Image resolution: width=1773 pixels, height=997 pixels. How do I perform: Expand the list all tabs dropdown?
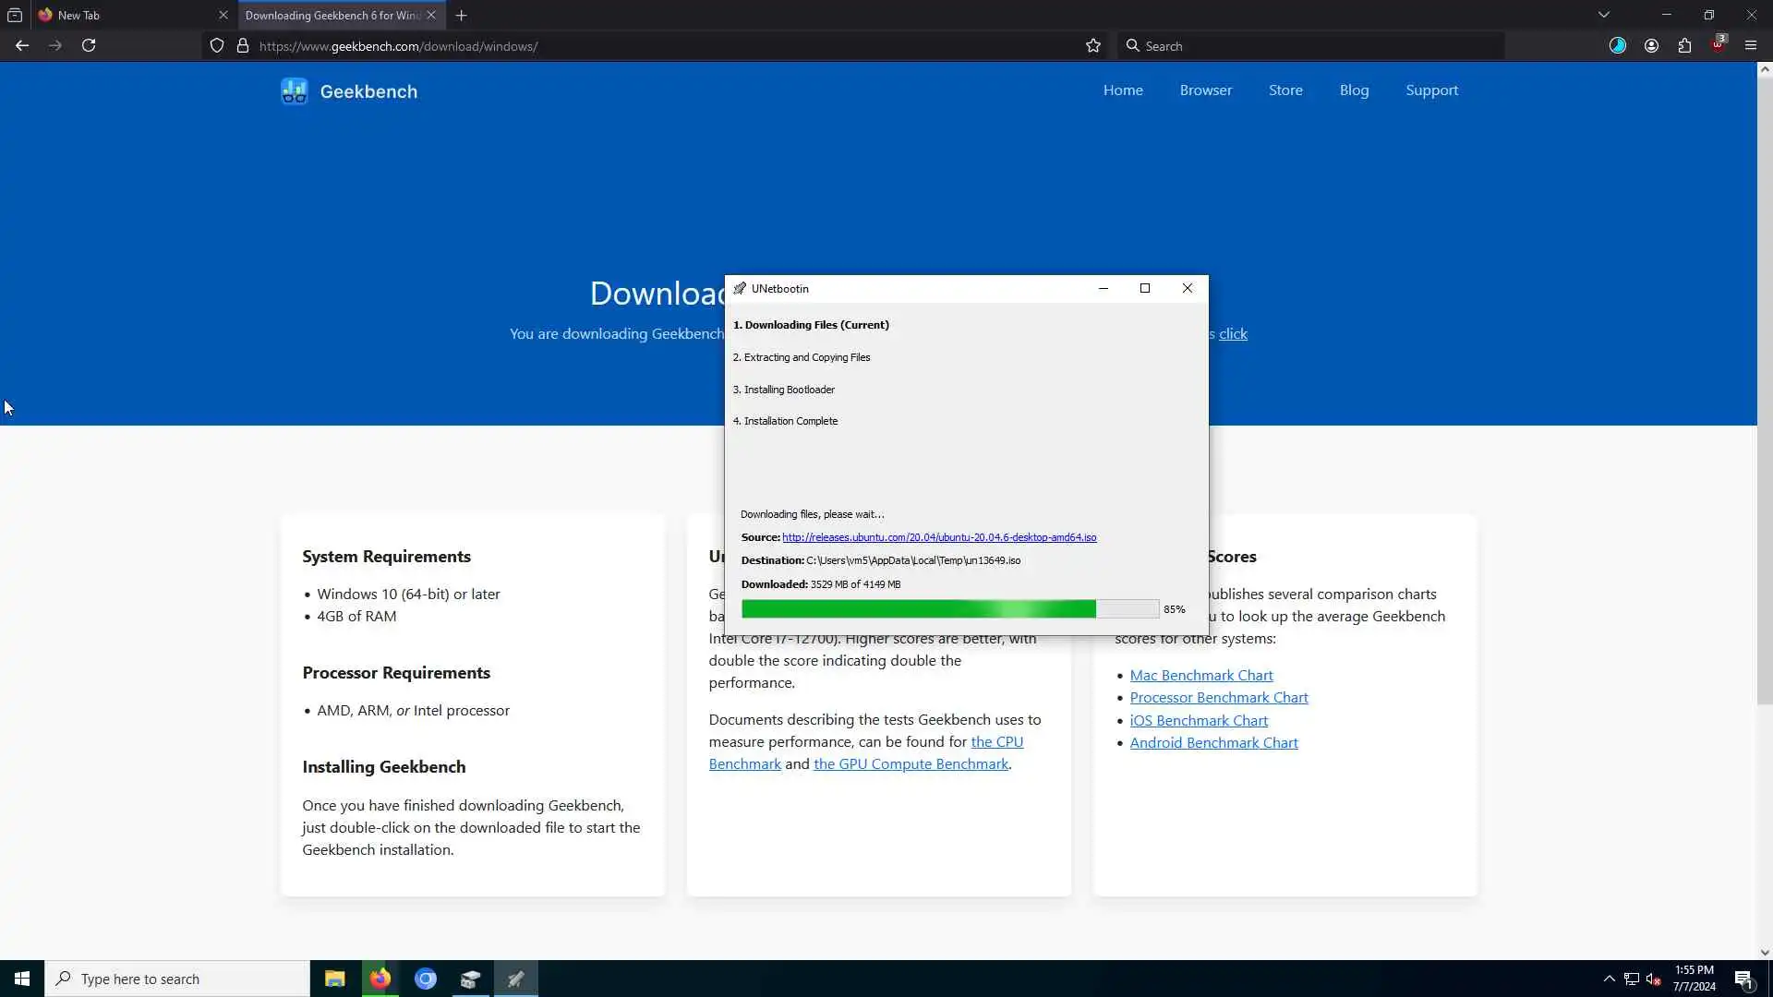pos(1604,15)
